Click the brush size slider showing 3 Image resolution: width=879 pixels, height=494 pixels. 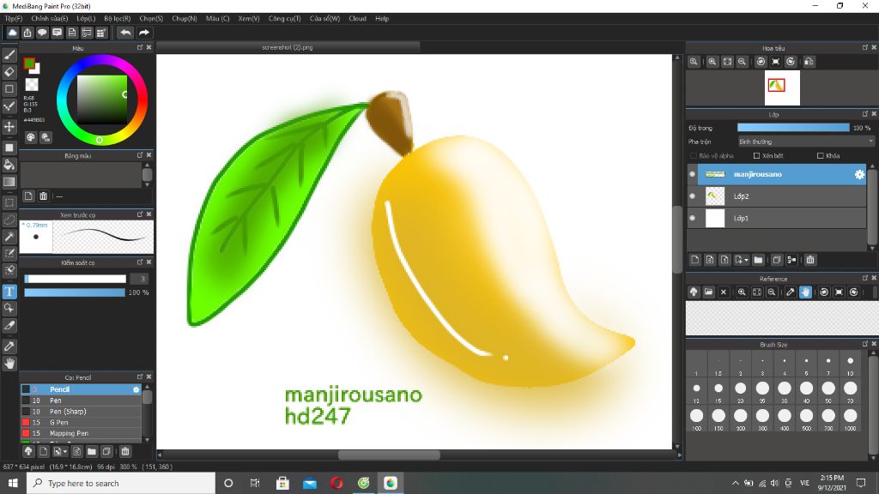coord(76,279)
